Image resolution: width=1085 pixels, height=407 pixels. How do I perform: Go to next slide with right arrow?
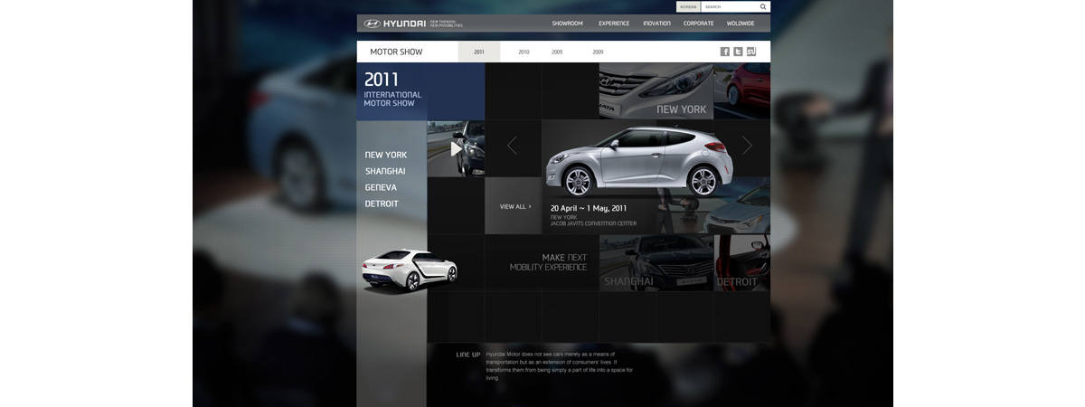[x=747, y=146]
